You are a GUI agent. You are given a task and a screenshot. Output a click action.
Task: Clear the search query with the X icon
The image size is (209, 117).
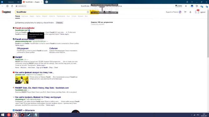88,12
